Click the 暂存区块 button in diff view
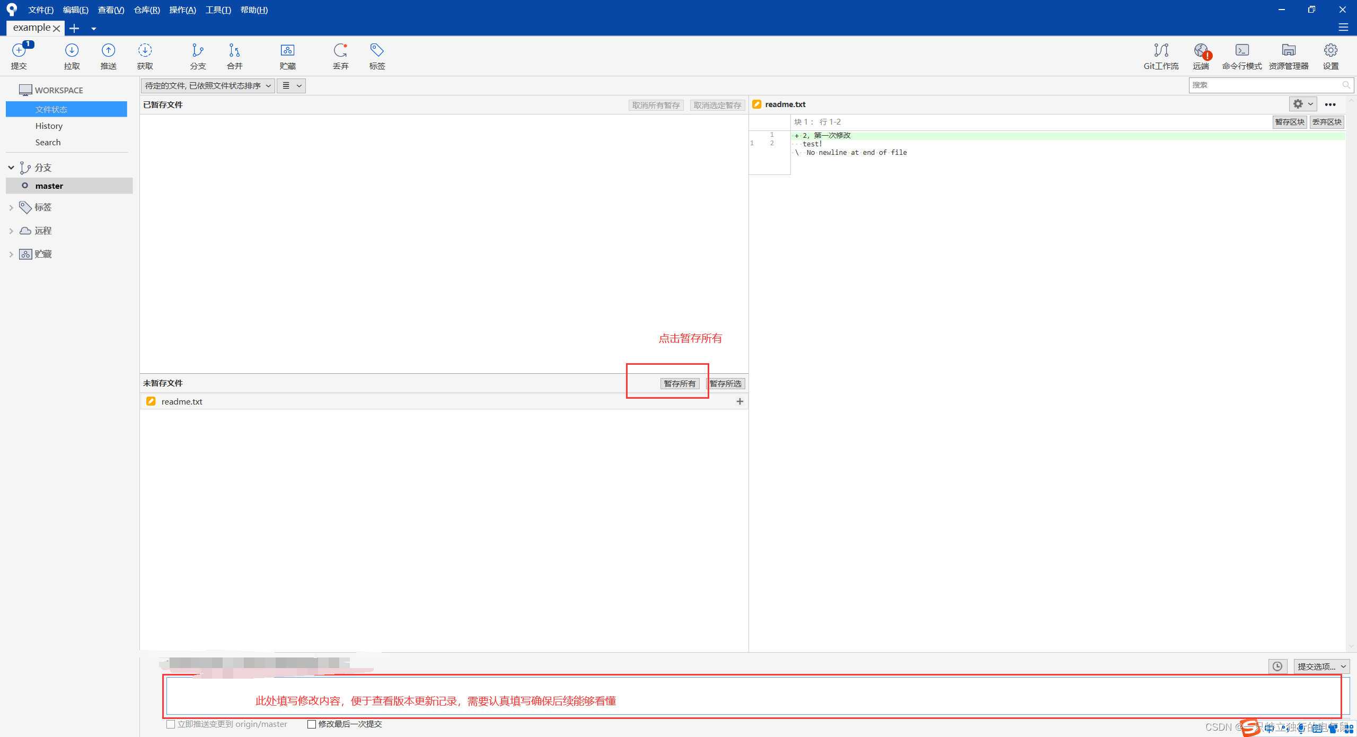 click(x=1289, y=121)
